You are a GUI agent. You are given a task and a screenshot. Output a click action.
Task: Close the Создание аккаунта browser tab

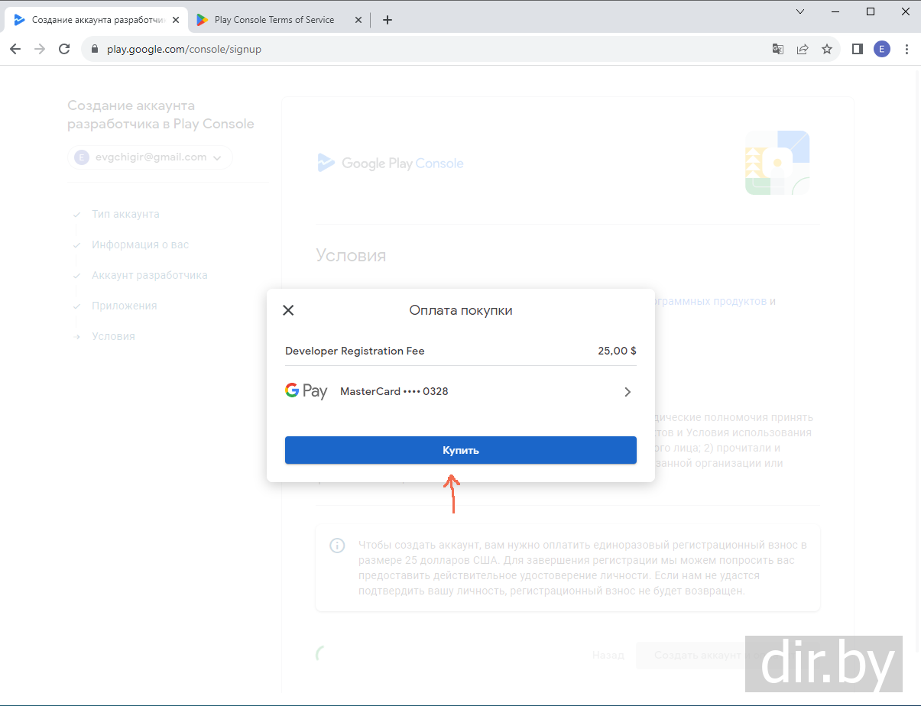pos(175,20)
